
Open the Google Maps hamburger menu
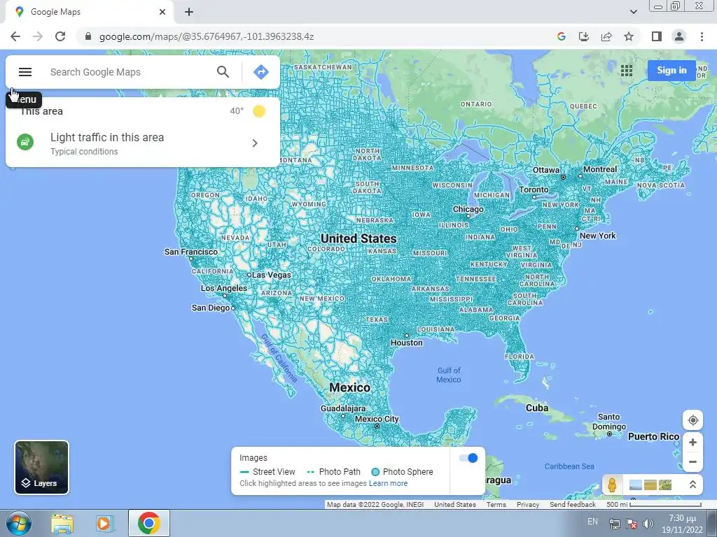[x=25, y=72]
